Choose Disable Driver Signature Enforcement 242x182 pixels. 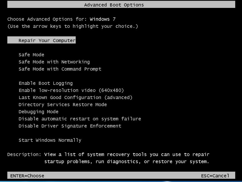[x=70, y=126]
